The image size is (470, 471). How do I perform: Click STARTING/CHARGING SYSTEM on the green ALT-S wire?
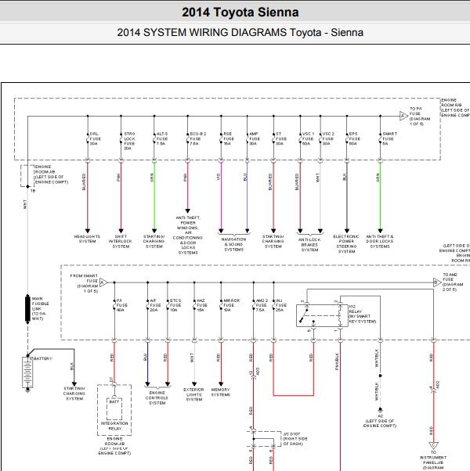coord(154,242)
